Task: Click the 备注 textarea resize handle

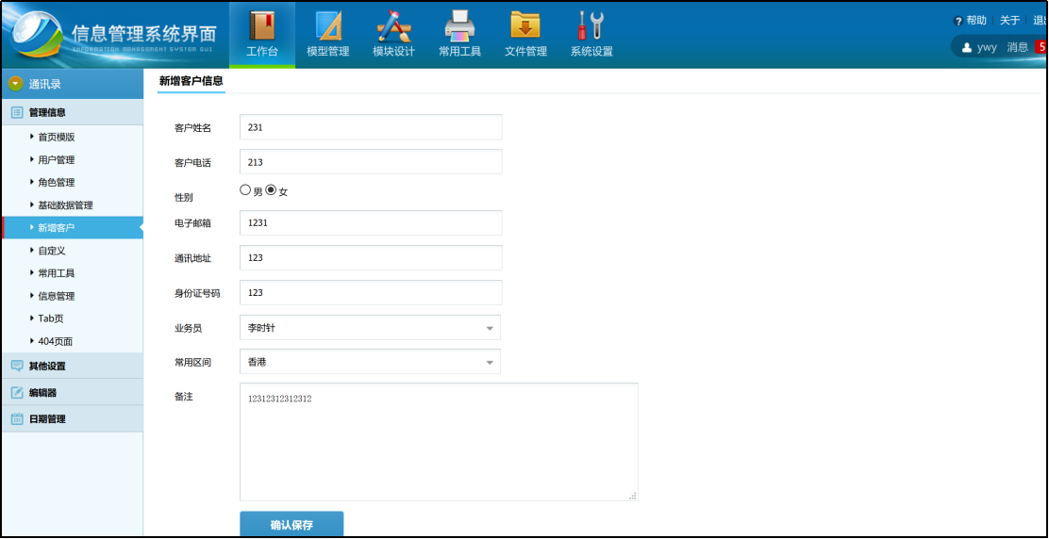Action: coord(632,496)
